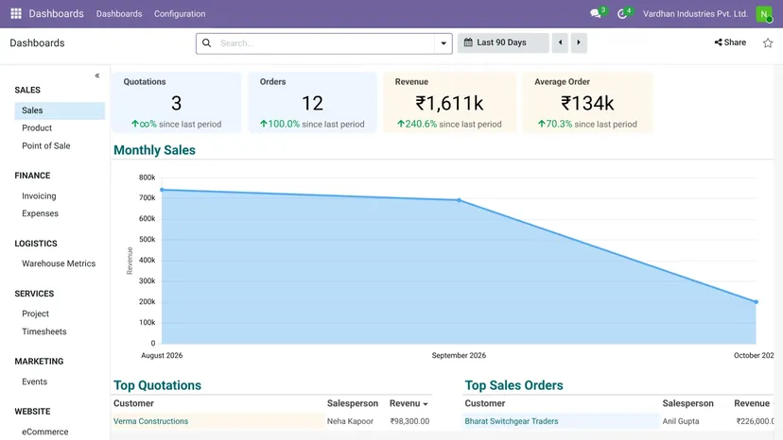Screen dimensions: 783x440
Task: Collapse the sidebar with double-chevron icon
Action: [97, 76]
